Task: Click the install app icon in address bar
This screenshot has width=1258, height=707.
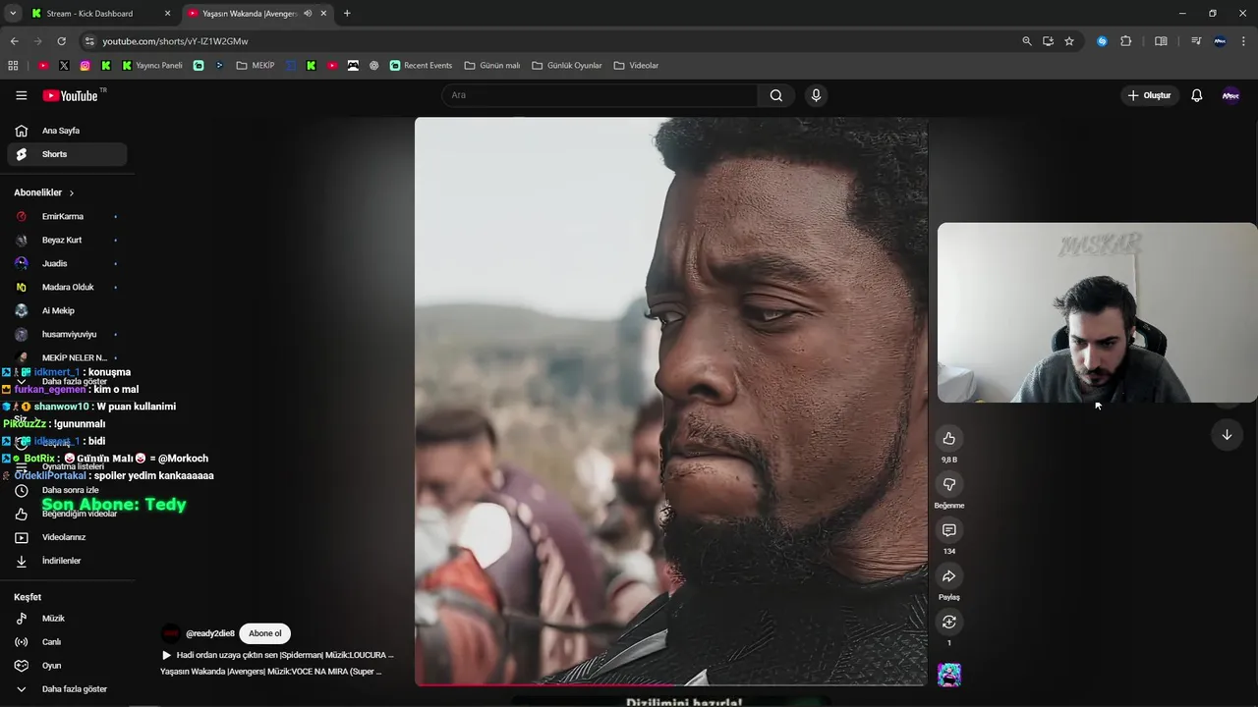Action: [1048, 41]
